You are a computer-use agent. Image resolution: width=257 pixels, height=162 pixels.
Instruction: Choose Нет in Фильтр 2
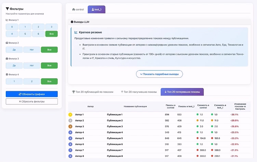point(32,50)
